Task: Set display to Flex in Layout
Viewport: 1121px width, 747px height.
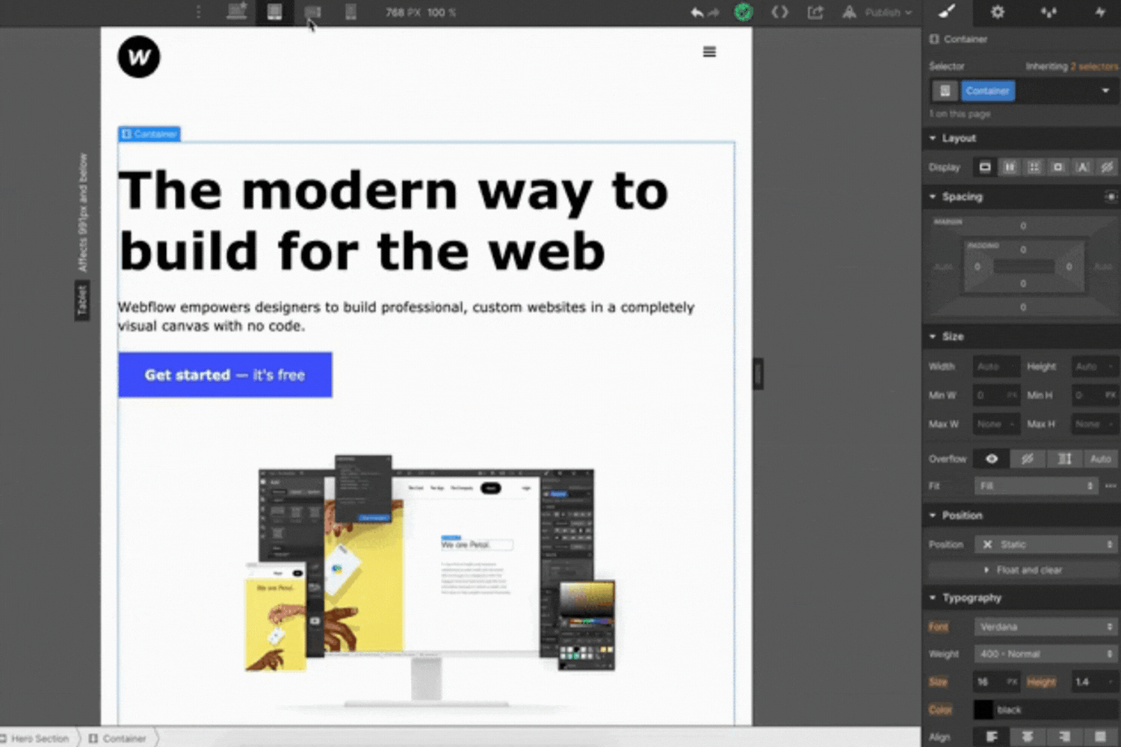Action: (x=1009, y=167)
